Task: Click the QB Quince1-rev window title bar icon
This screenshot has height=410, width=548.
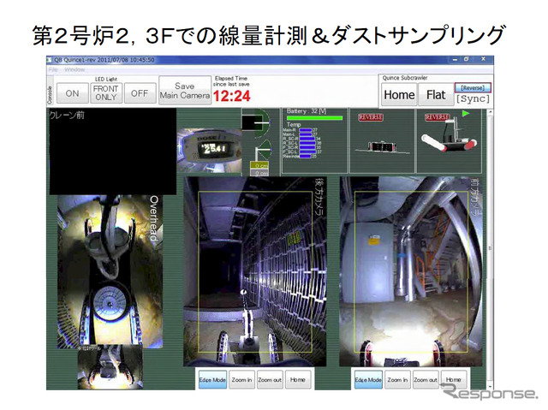Action: click(x=50, y=60)
